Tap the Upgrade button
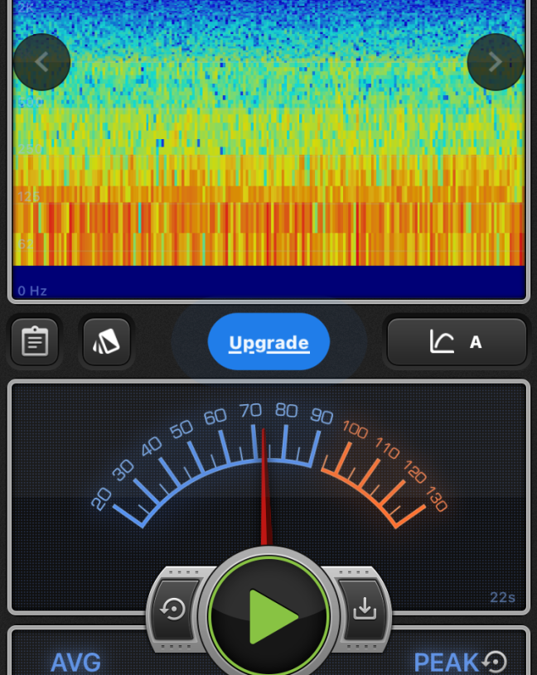The height and width of the screenshot is (675, 537). point(268,342)
